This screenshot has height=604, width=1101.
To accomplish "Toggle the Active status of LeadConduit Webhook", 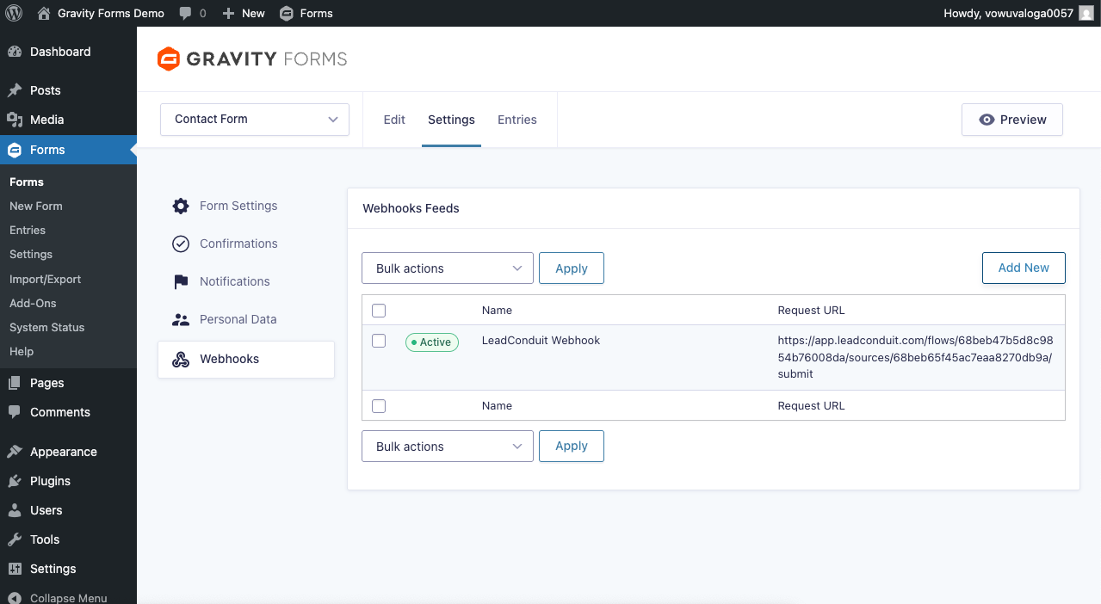I will [432, 342].
